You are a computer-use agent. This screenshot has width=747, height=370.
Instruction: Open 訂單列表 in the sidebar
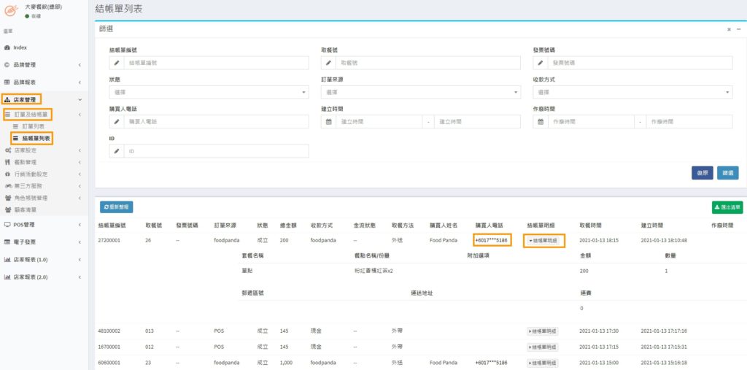(33, 126)
